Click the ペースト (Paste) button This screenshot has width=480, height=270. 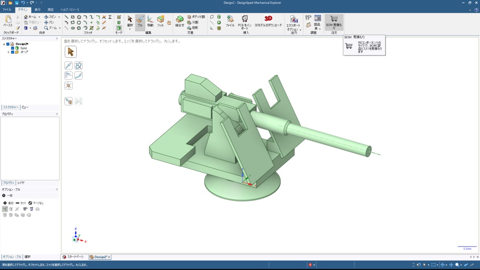(x=8, y=22)
